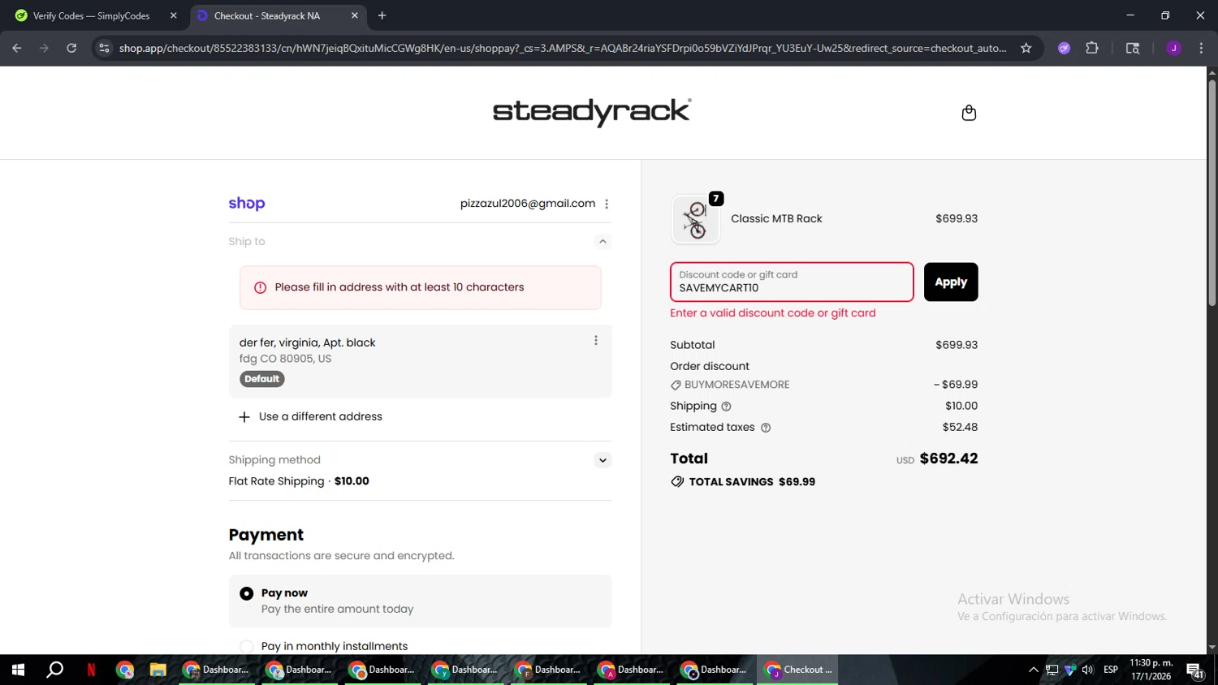
Task: Open the purple extension icon
Action: coord(1064,48)
